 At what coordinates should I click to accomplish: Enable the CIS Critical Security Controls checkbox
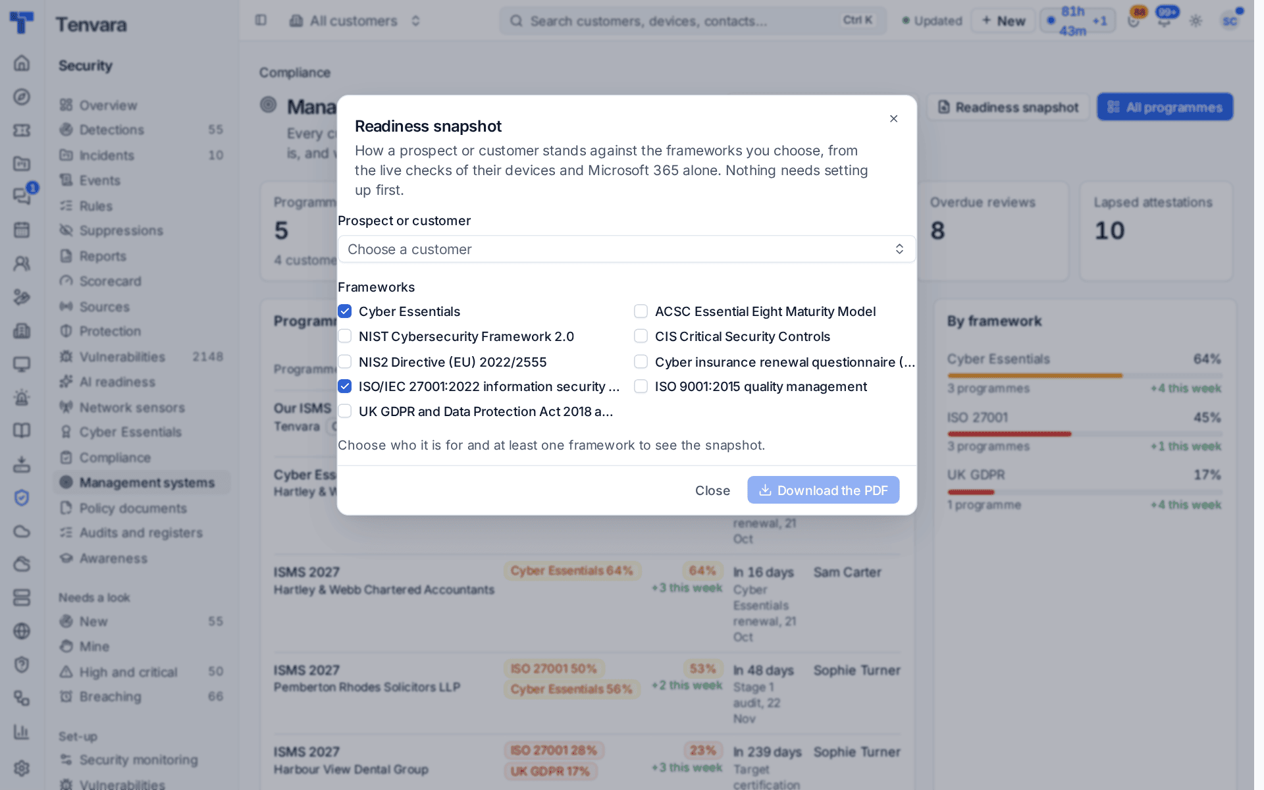click(641, 336)
